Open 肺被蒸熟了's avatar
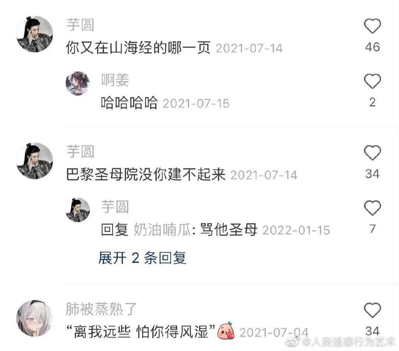Viewport: 399px width, 351px height. click(x=35, y=318)
